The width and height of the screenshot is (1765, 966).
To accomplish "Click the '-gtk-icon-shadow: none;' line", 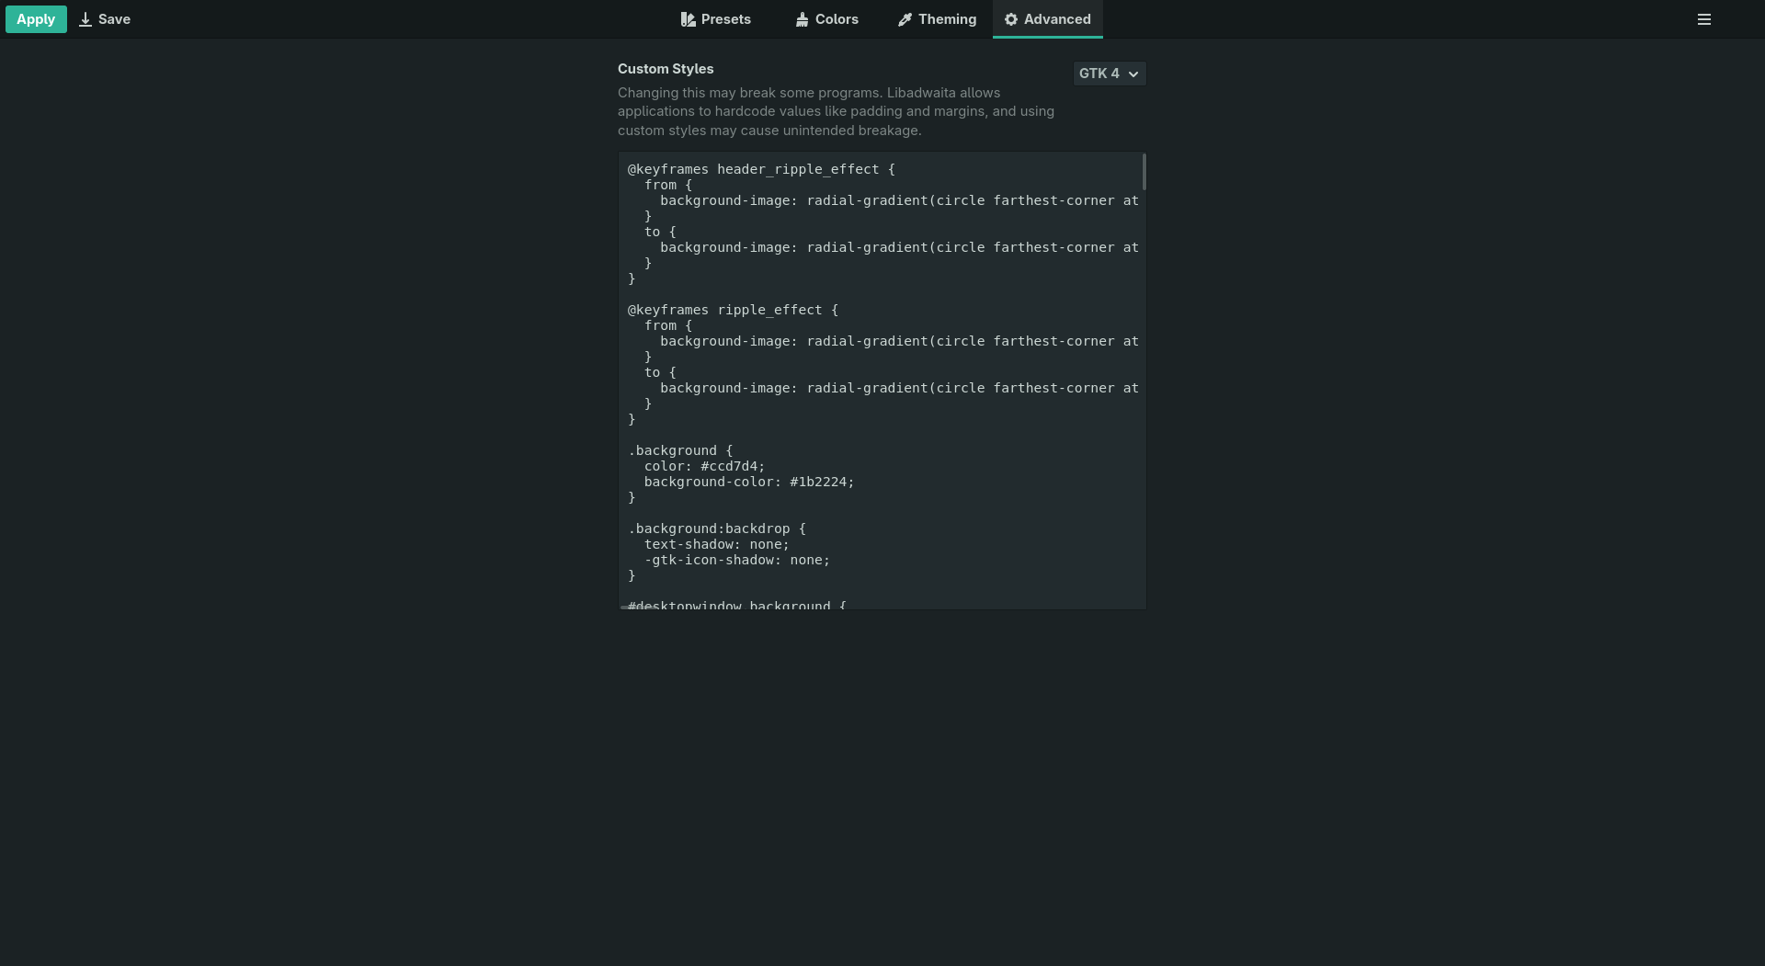I will (736, 560).
